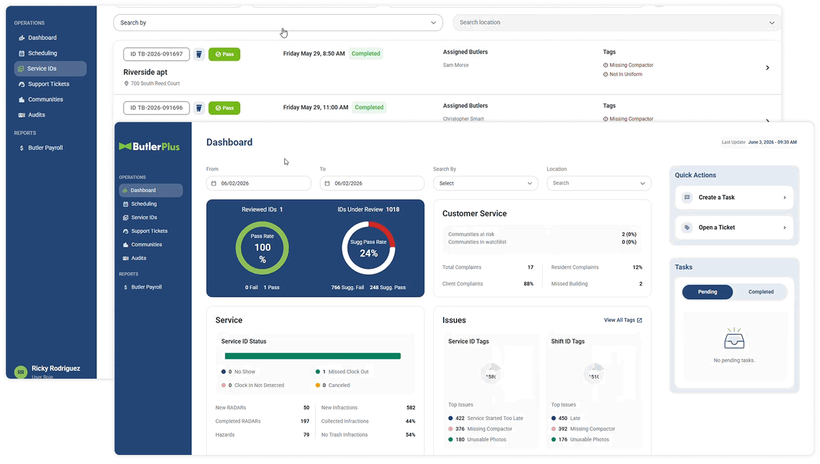Viewport: 820px width, 464px height.
Task: Click the Pass badge on the Riverside apt row
Action: coord(224,54)
